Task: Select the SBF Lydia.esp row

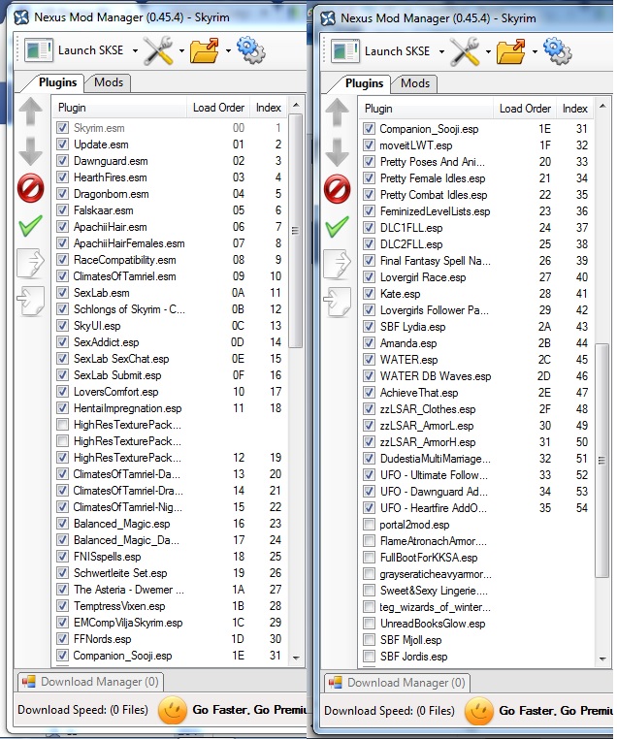Action: tap(476, 327)
